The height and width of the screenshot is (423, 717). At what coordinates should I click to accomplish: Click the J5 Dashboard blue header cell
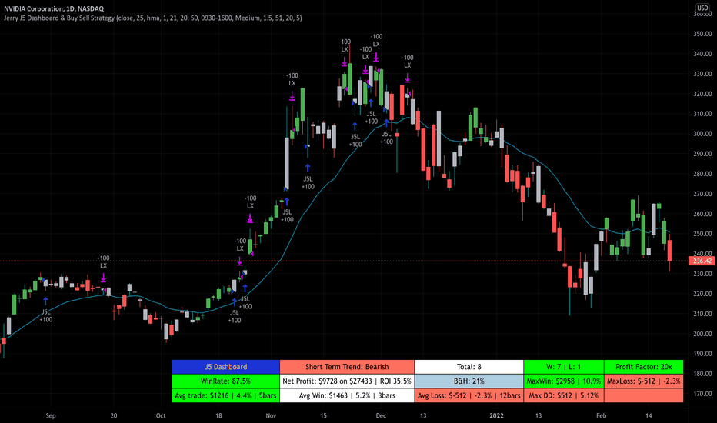click(226, 367)
